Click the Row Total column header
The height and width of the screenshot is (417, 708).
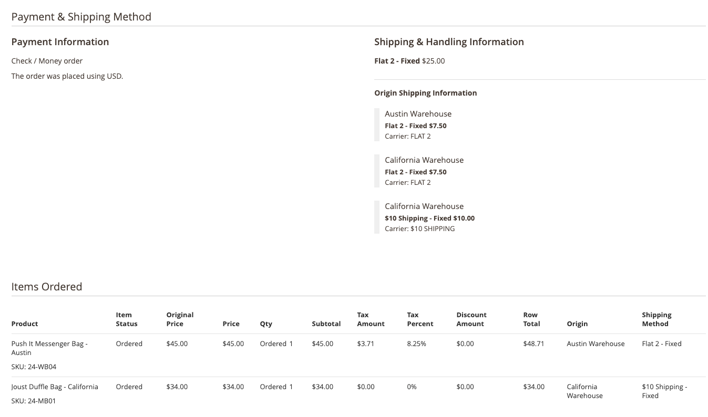(531, 319)
